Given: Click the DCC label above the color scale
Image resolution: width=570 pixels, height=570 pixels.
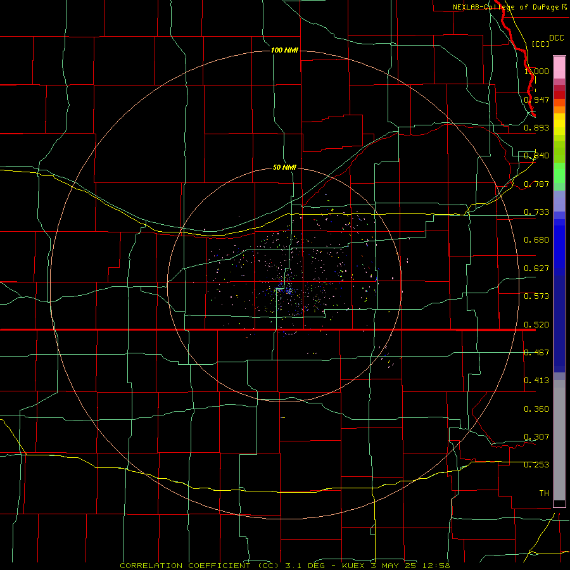Looking at the screenshot, I should pyautogui.click(x=556, y=38).
